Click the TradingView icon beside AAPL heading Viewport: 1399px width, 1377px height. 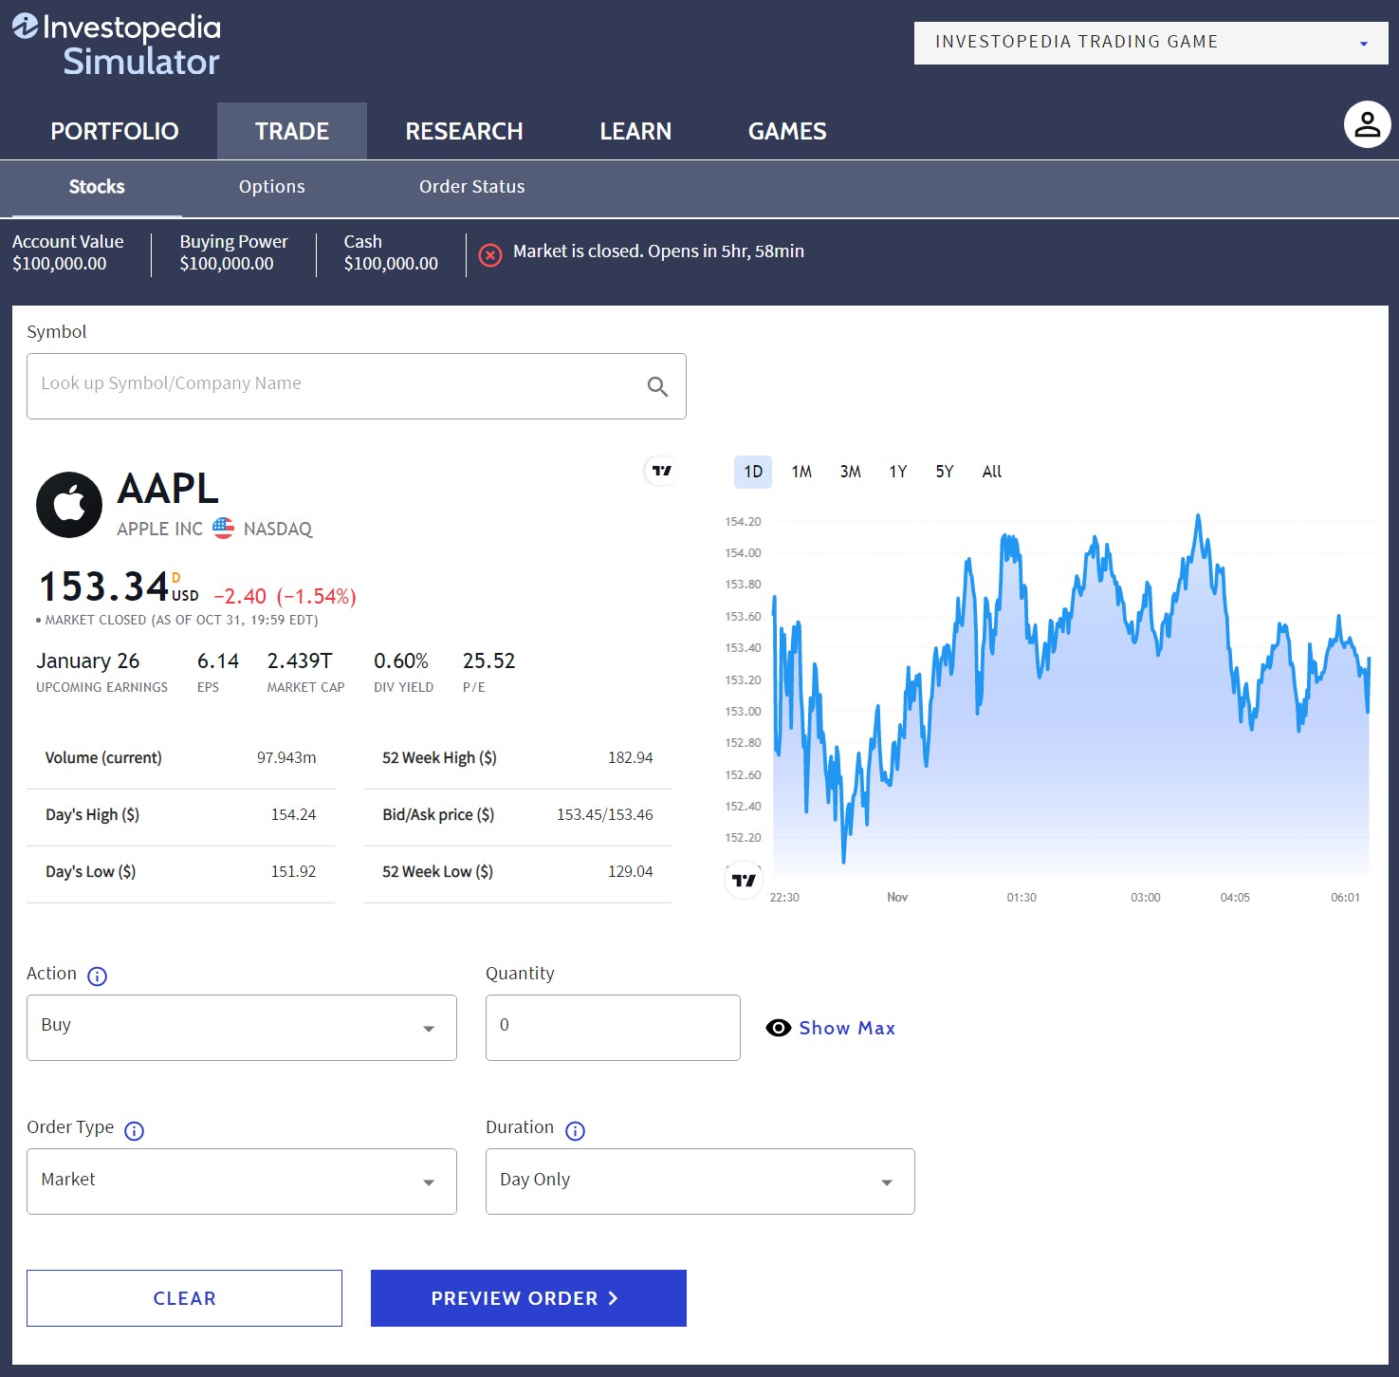661,471
